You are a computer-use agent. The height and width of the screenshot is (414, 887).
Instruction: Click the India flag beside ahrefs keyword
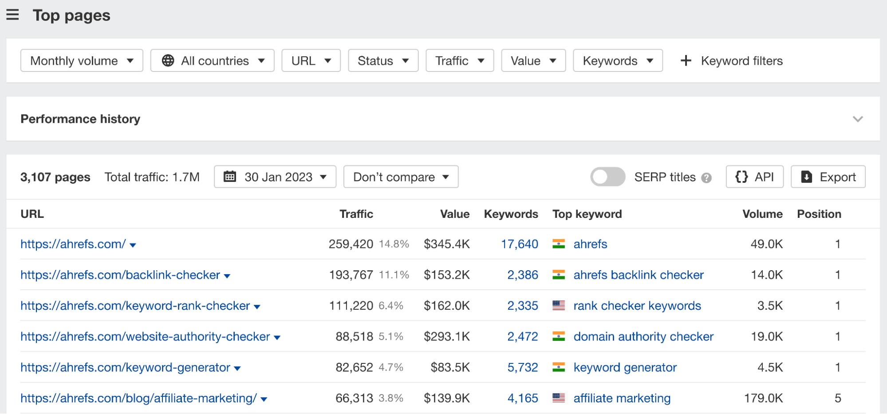[559, 244]
